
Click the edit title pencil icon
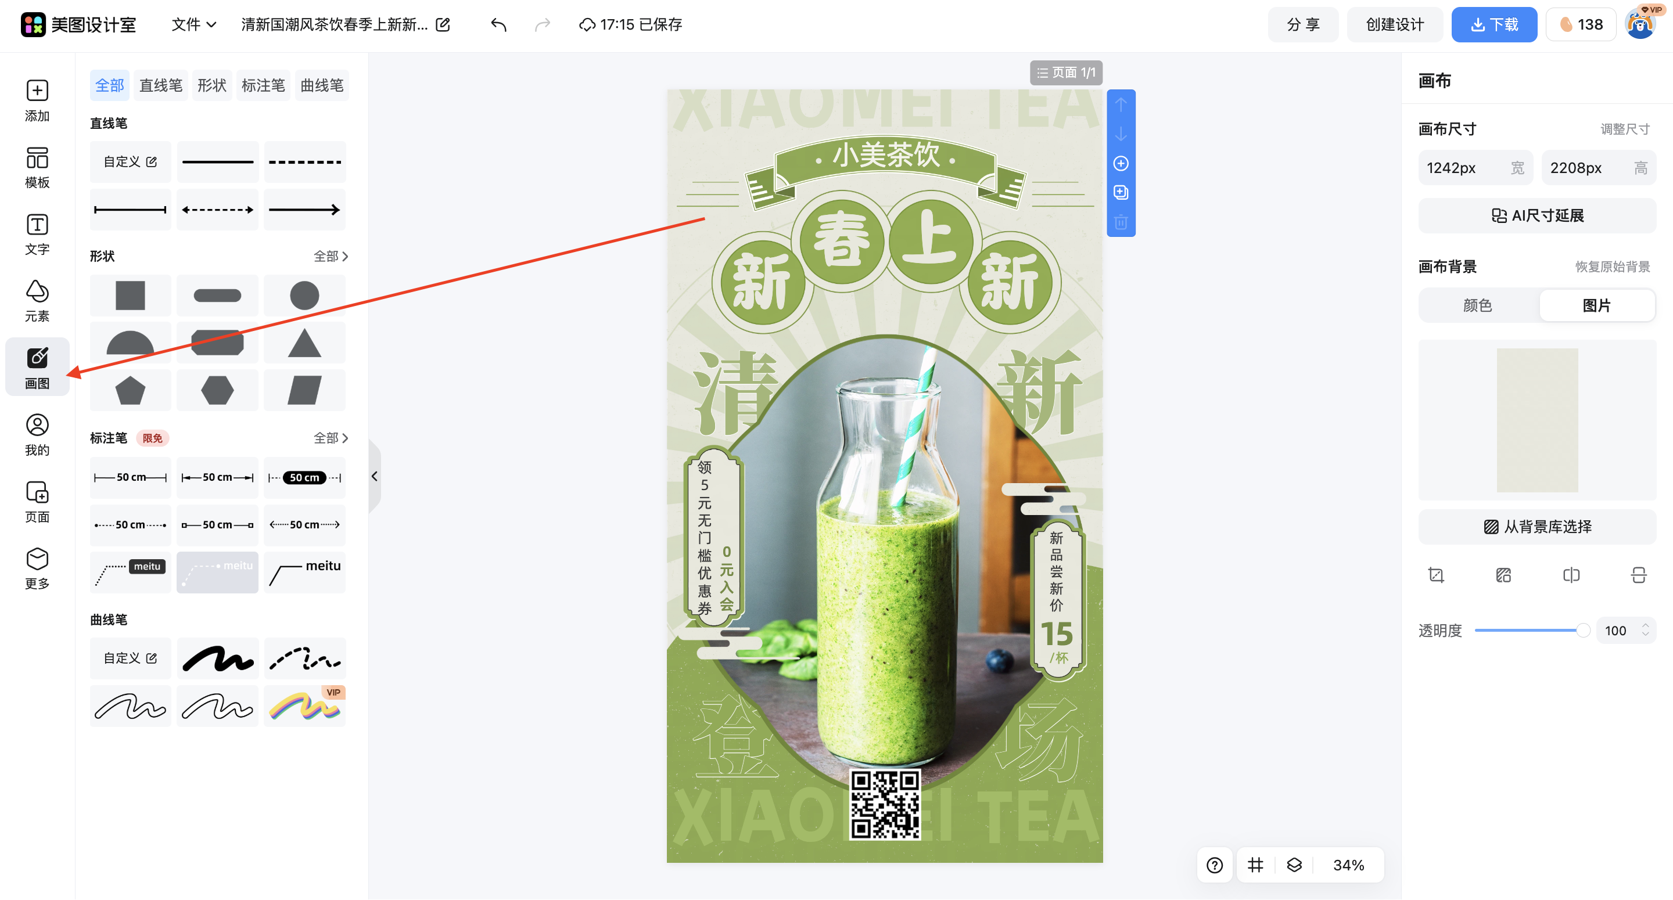pyautogui.click(x=443, y=24)
